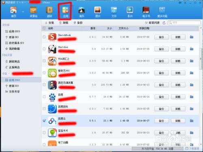
Task: Click the scroll down arrow of list
Action: click(x=201, y=144)
